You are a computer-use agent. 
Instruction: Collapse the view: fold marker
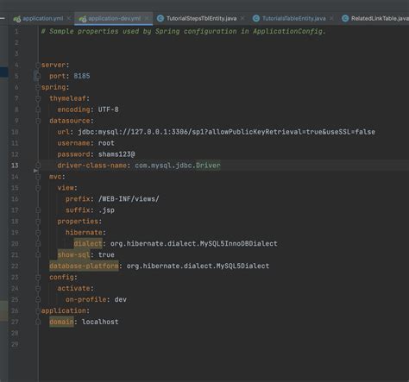pyautogui.click(x=38, y=188)
